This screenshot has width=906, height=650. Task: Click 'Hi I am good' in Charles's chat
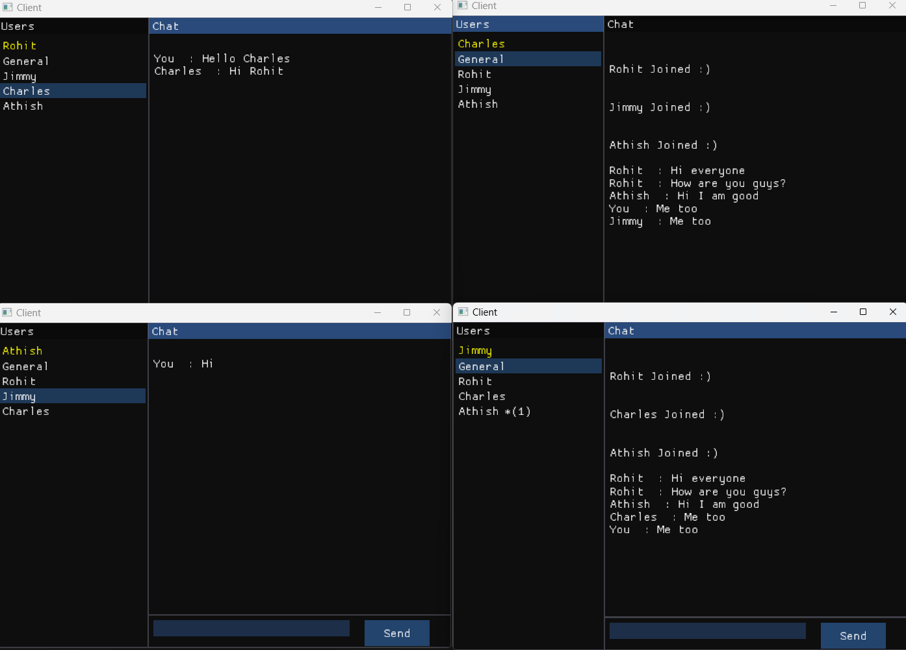(718, 196)
